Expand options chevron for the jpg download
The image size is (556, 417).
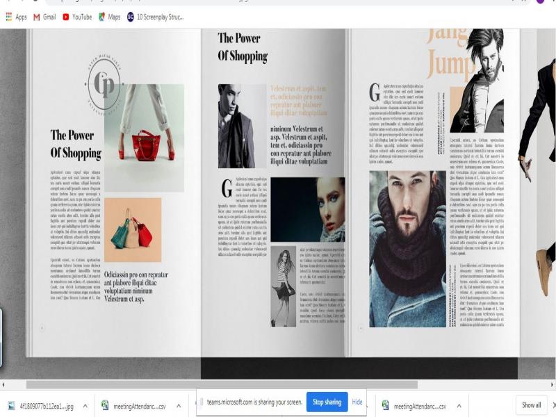click(x=85, y=405)
